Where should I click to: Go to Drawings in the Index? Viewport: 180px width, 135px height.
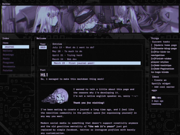(8, 55)
